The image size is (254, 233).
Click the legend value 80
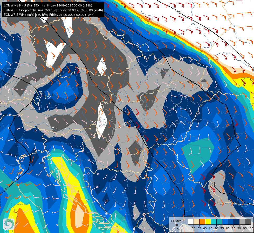(228, 228)
